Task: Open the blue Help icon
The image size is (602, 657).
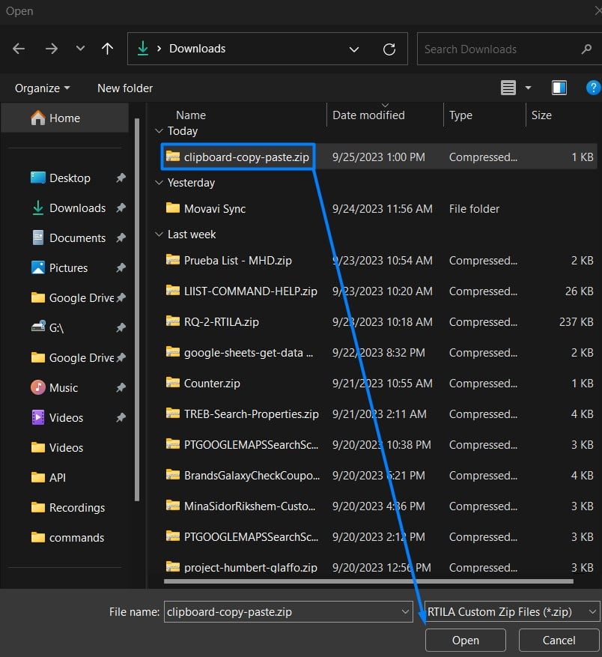Action: [x=593, y=88]
